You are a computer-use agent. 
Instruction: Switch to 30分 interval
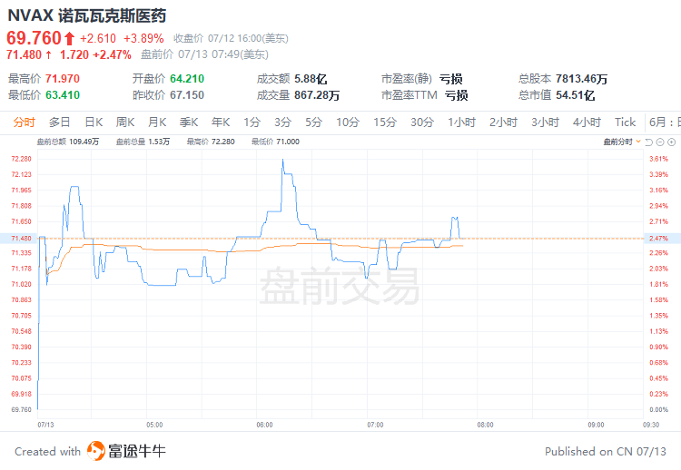(x=422, y=122)
